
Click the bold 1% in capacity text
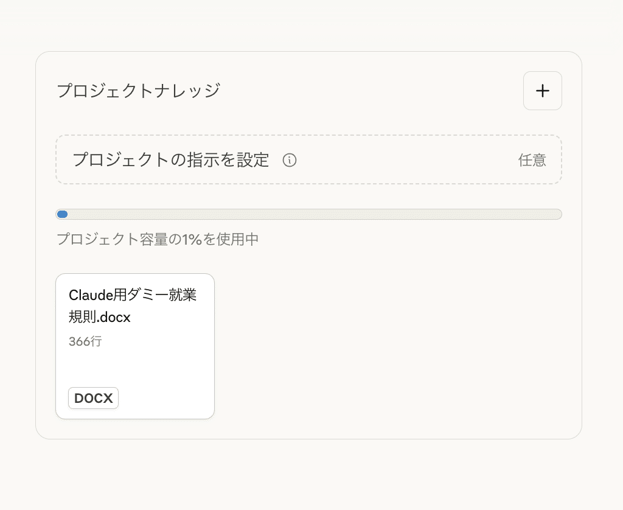(192, 239)
